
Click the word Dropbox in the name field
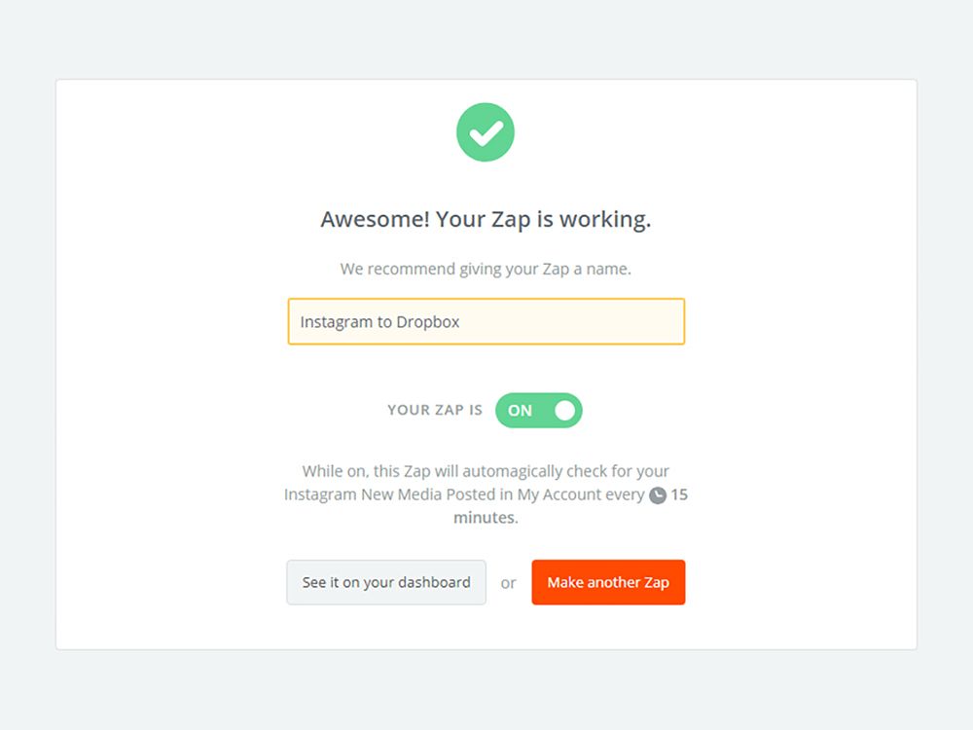427,321
